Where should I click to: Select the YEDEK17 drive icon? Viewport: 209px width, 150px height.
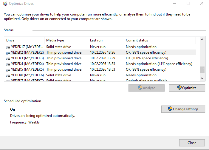(8, 47)
